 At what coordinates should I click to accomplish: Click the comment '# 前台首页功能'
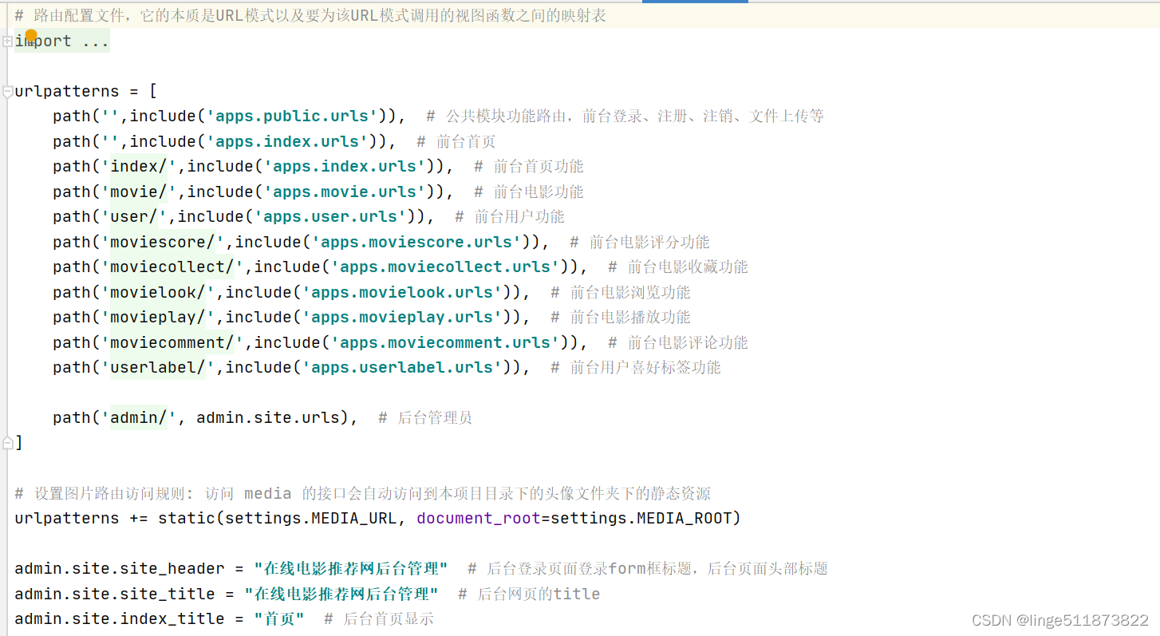529,166
